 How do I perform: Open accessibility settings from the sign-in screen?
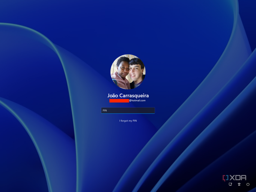tap(239, 184)
